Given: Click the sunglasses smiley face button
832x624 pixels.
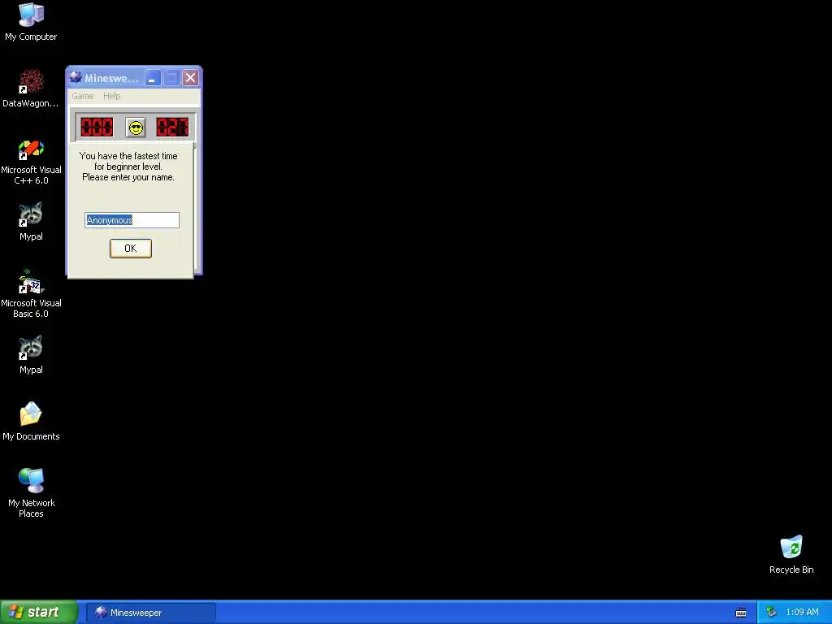Looking at the screenshot, I should click(x=136, y=128).
